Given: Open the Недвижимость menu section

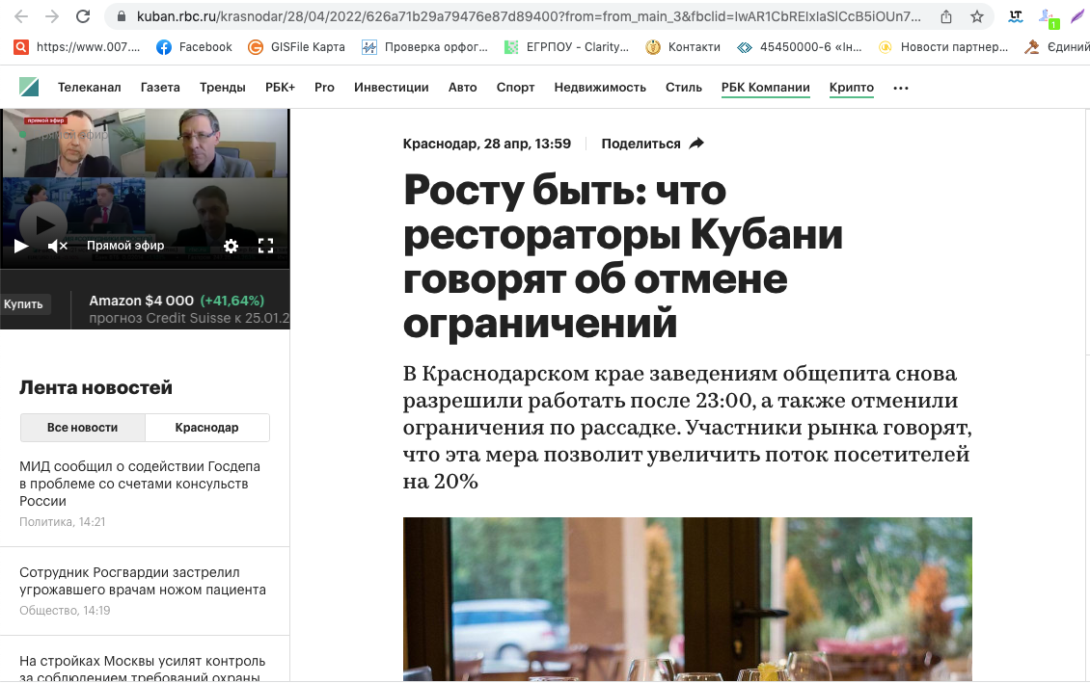Looking at the screenshot, I should pyautogui.click(x=599, y=88).
